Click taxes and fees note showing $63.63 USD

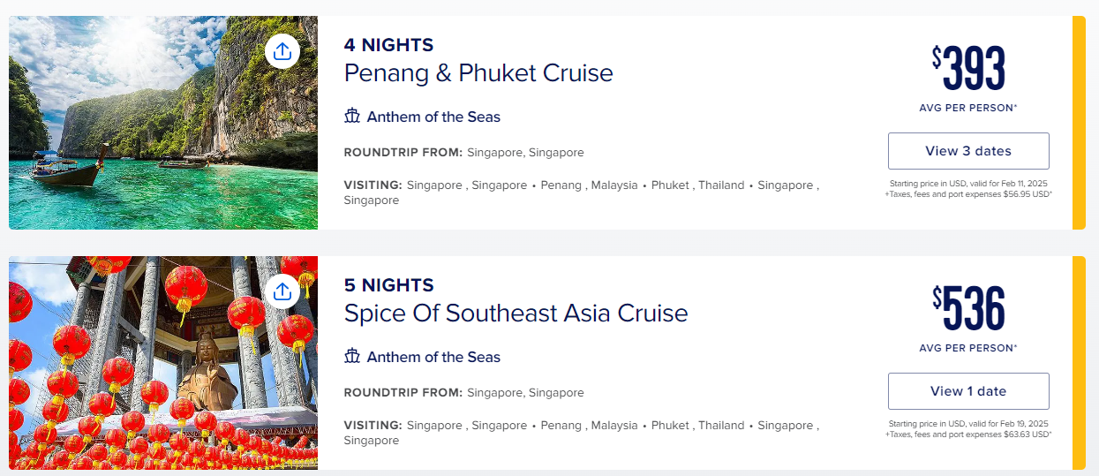pos(968,434)
